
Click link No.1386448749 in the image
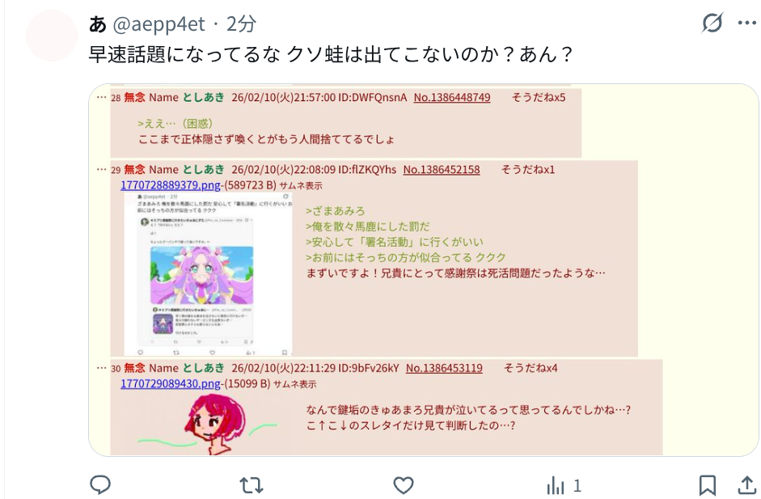pyautogui.click(x=452, y=98)
